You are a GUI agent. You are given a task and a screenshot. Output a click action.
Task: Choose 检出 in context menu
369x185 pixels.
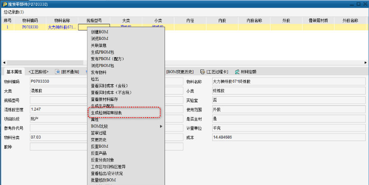point(95,79)
